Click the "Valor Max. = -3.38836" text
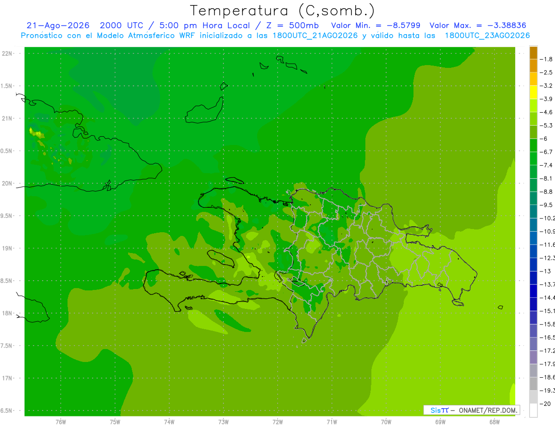The height and width of the screenshot is (428, 555). 478,25
